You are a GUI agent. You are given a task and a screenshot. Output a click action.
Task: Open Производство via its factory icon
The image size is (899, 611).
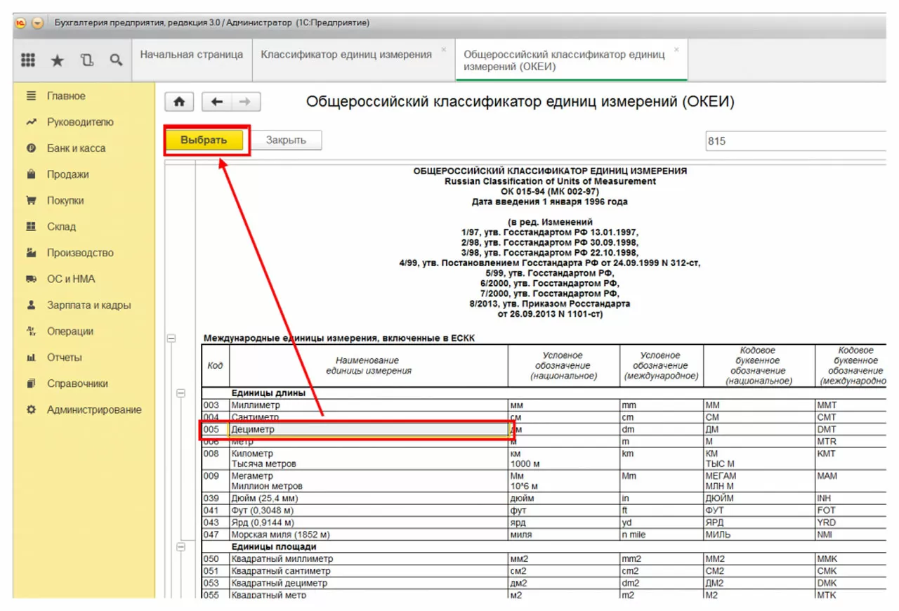pos(31,253)
